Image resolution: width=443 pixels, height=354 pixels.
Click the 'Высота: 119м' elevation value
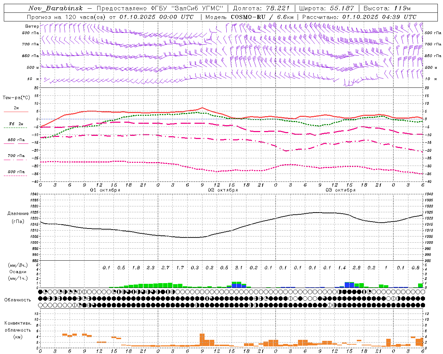(x=387, y=8)
